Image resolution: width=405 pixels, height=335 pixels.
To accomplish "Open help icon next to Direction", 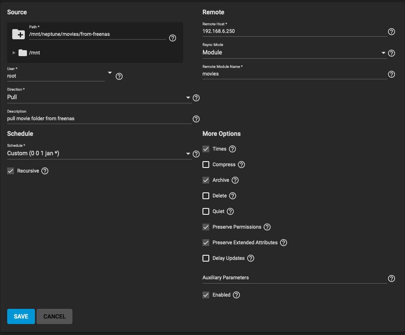I will [x=196, y=98].
